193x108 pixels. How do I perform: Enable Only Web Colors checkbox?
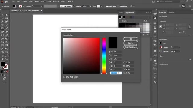[64, 77]
